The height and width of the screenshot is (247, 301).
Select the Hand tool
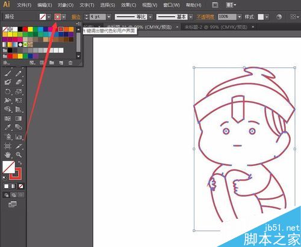coord(8,155)
